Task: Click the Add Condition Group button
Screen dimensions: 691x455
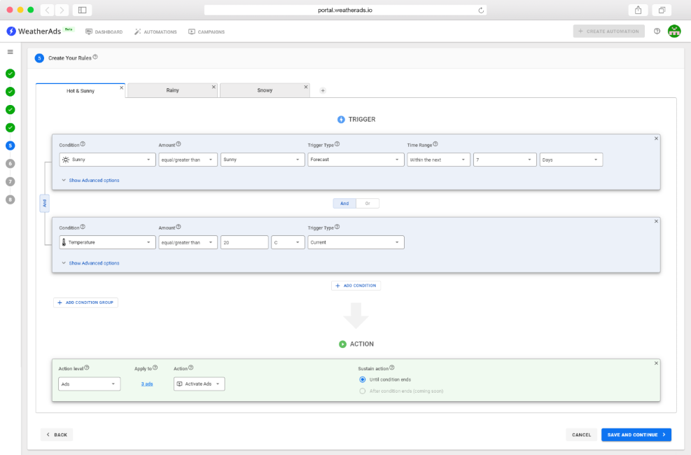Action: click(85, 302)
